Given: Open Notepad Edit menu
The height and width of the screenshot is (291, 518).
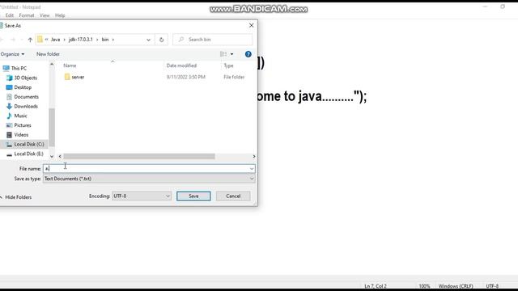Looking at the screenshot, I should tap(10, 15).
